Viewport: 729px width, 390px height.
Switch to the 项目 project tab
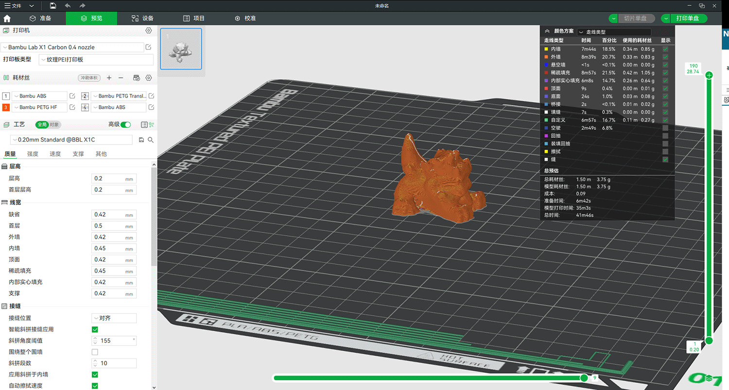tap(193, 18)
